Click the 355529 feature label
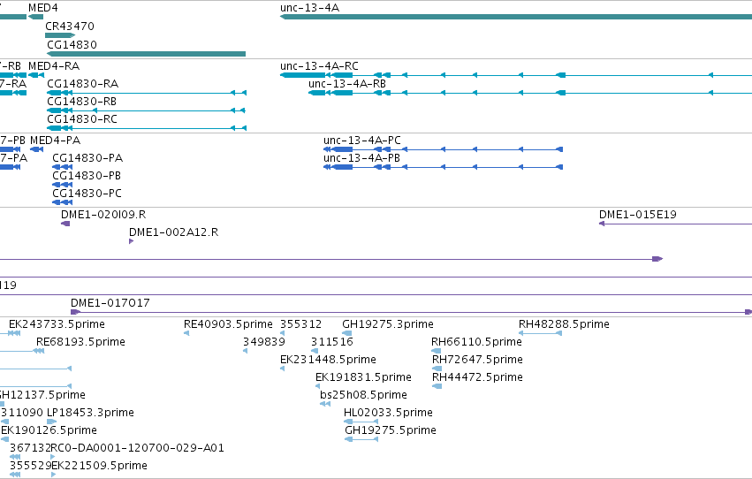Image resolution: width=752 pixels, height=479 pixels. tap(30, 466)
